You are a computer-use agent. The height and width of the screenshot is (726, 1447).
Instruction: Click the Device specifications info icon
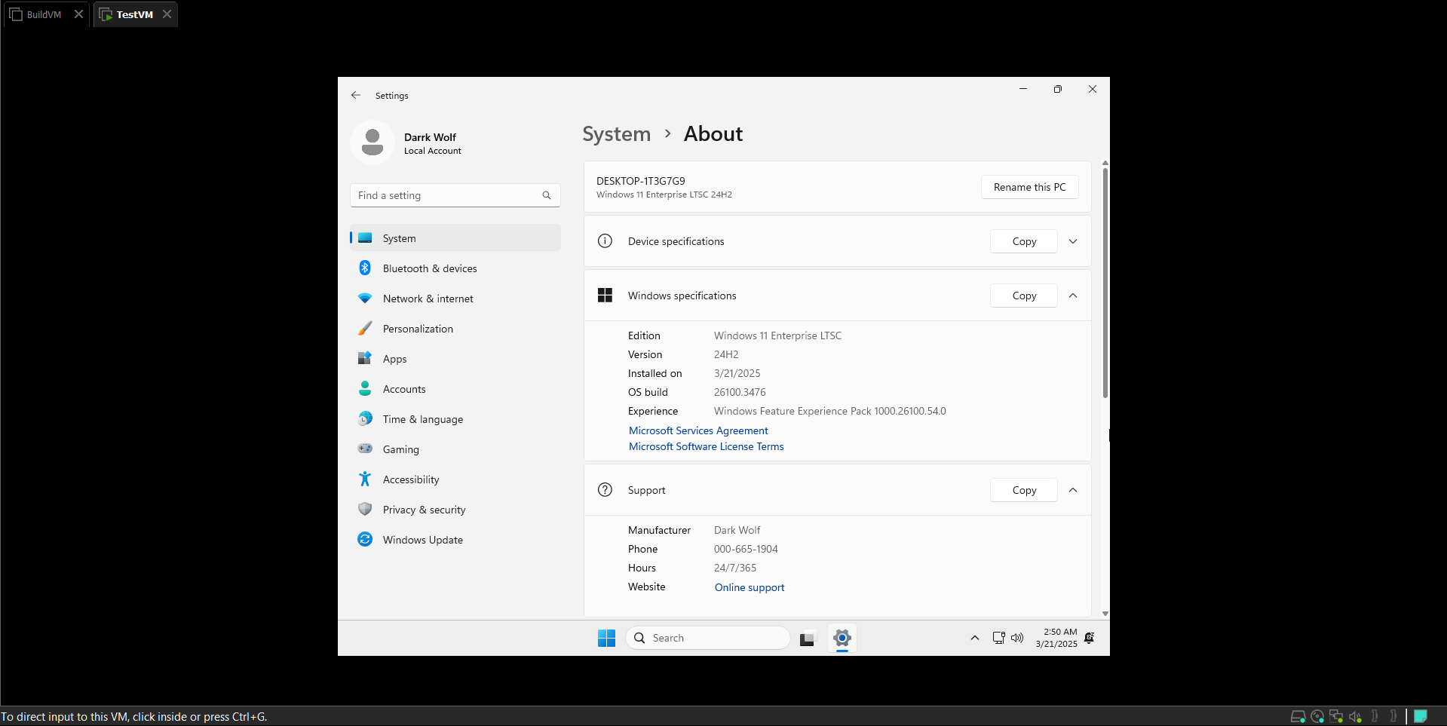click(605, 241)
